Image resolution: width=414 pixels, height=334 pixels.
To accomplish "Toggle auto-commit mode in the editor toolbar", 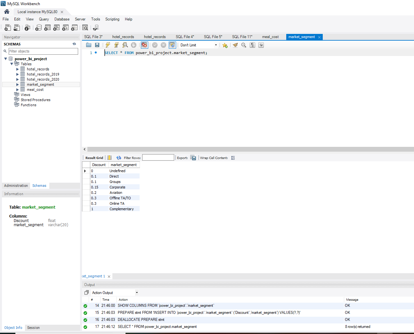I will 172,45.
